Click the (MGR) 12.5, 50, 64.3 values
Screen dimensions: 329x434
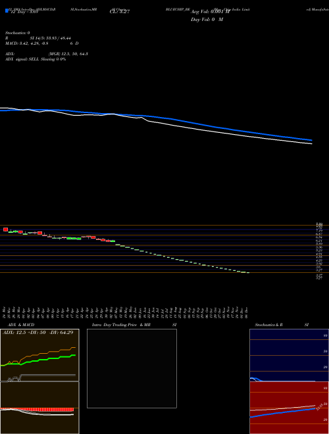coord(68,54)
